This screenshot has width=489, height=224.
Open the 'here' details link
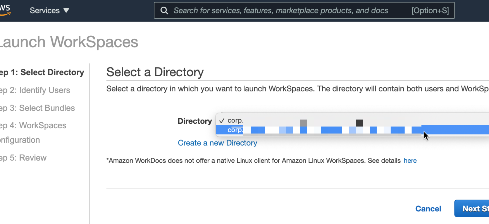coord(410,161)
